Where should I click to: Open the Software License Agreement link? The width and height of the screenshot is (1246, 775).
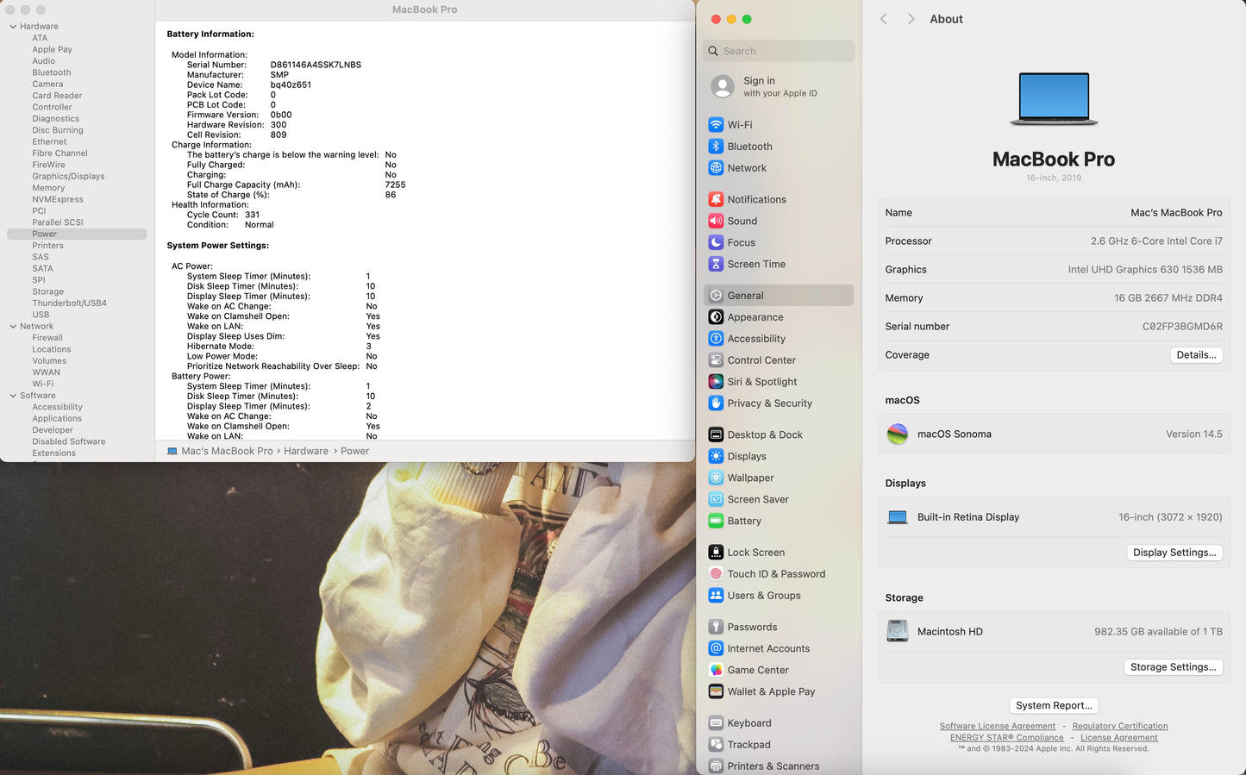(997, 727)
